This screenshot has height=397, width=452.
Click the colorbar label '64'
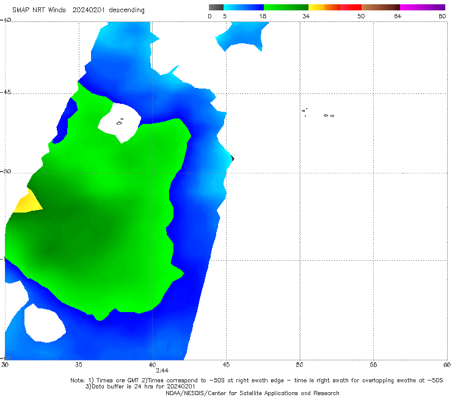(398, 16)
